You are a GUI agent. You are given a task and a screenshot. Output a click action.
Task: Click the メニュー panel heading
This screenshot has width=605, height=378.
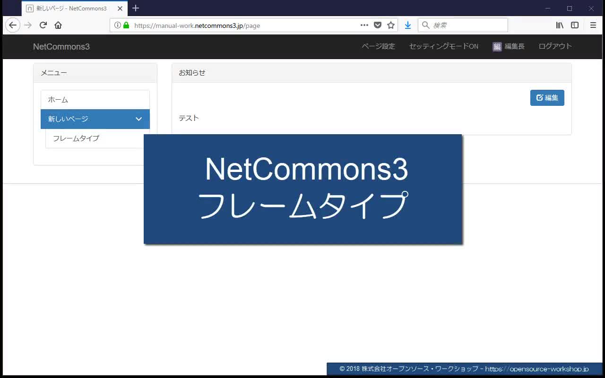pyautogui.click(x=95, y=73)
